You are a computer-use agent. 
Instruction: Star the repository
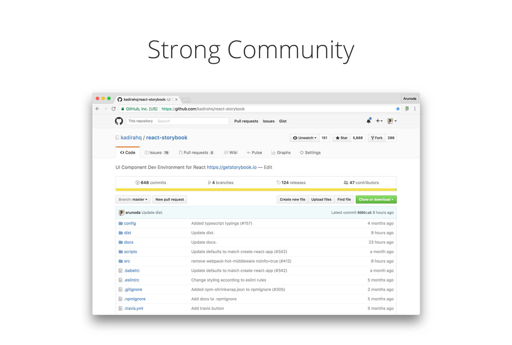click(342, 138)
